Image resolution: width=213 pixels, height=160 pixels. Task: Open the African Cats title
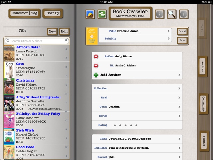[28, 47]
